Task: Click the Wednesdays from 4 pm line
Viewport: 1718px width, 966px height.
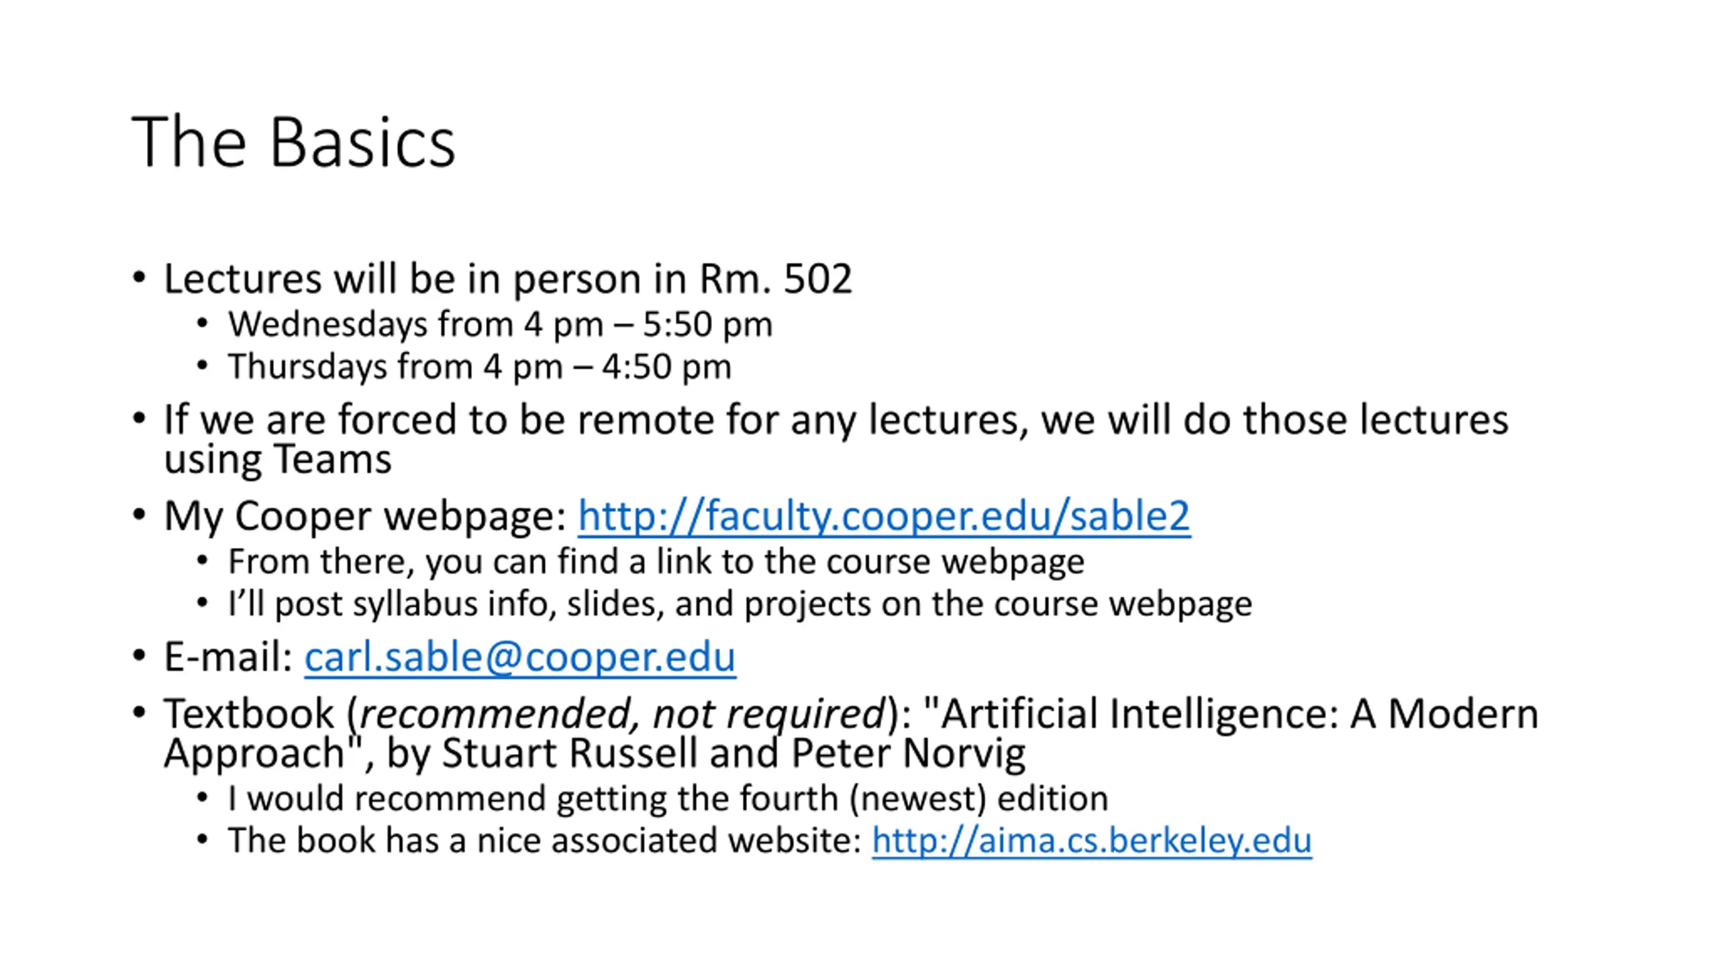Action: click(x=500, y=325)
